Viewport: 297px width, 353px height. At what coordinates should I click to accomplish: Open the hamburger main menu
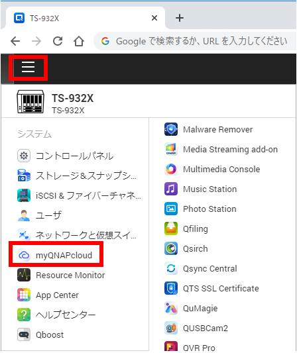(28, 68)
